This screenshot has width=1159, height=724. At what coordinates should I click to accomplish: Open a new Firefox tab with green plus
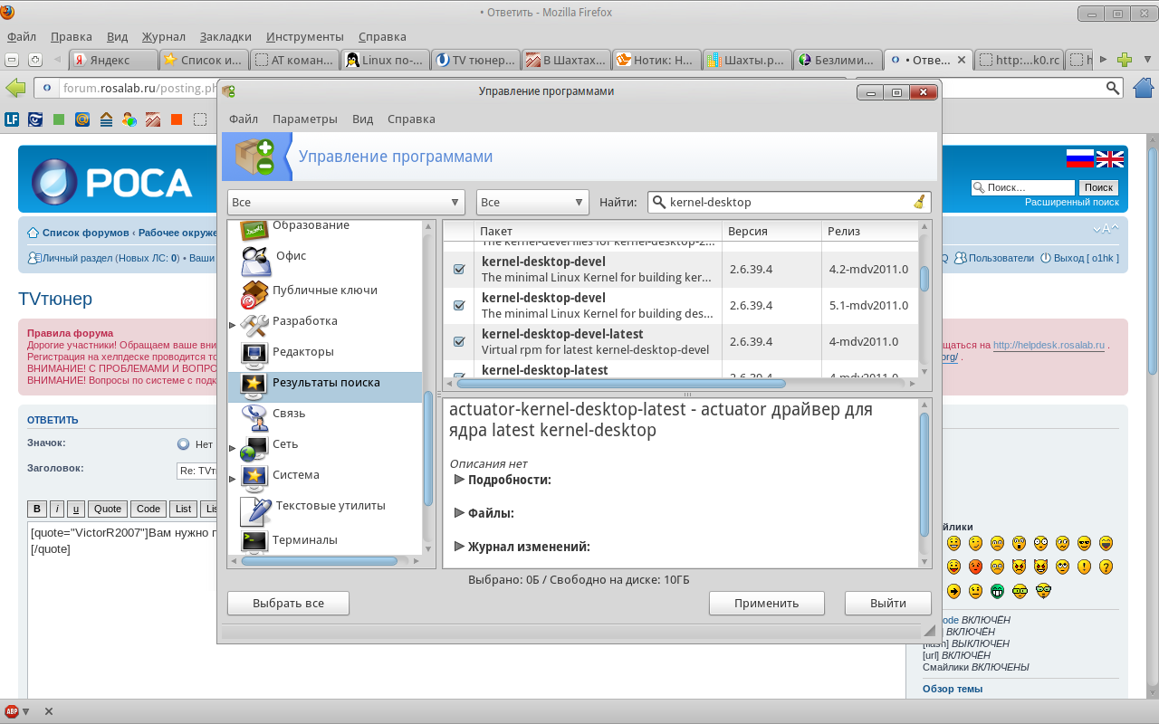pyautogui.click(x=1125, y=60)
